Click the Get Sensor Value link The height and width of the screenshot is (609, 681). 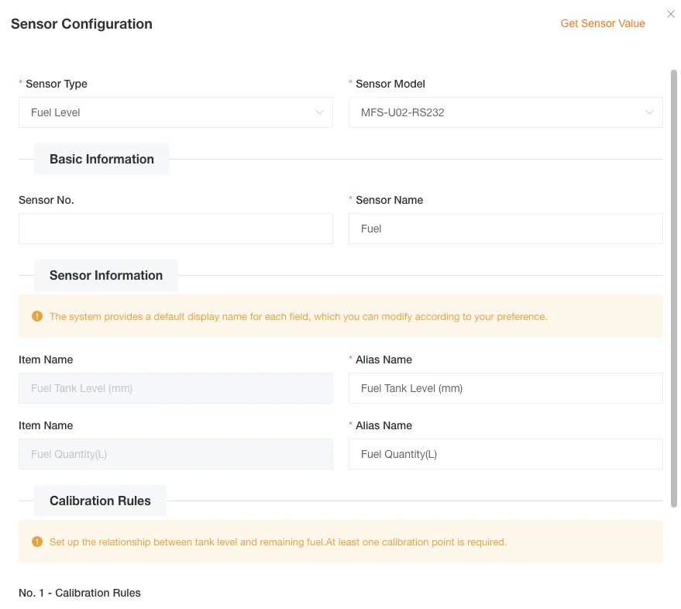602,23
